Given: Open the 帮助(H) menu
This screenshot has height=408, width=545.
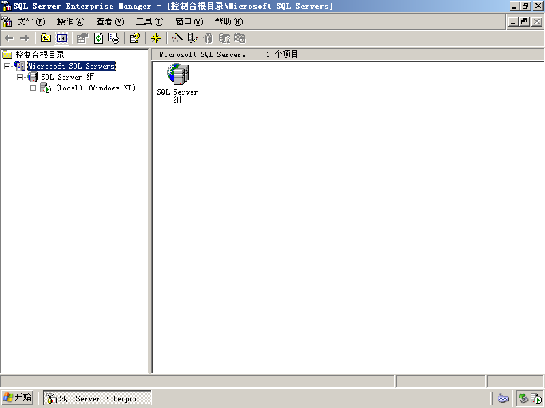Looking at the screenshot, I should pos(229,22).
